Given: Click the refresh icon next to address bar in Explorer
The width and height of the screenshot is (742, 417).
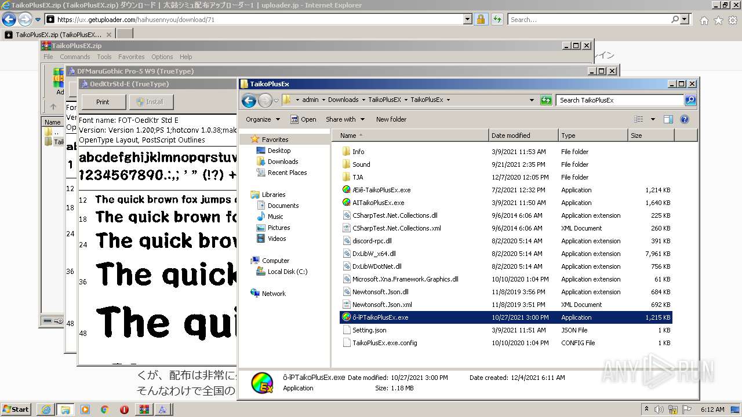Looking at the screenshot, I should [545, 100].
